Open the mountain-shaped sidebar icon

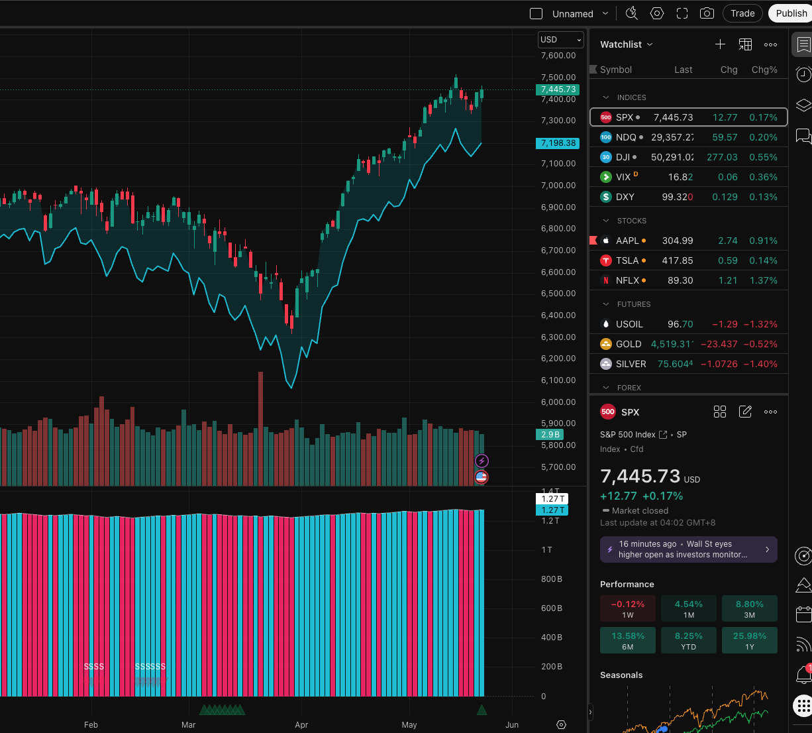(x=803, y=585)
